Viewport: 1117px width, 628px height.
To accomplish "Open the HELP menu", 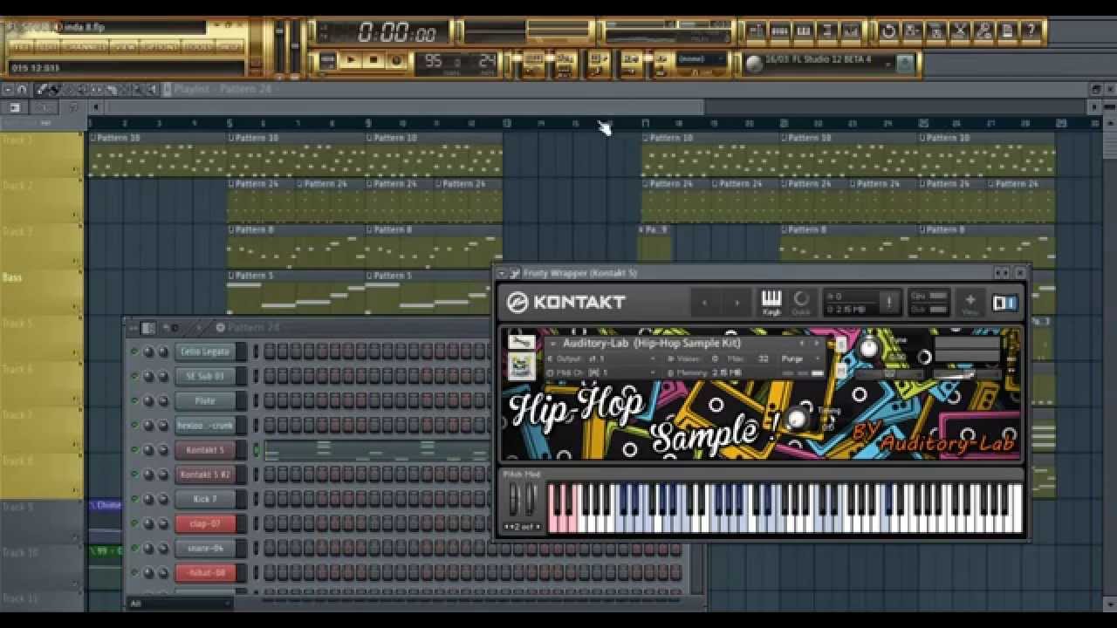I will point(230,46).
